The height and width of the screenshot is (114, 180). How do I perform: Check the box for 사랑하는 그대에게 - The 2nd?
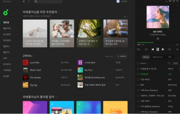[x=138, y=96]
